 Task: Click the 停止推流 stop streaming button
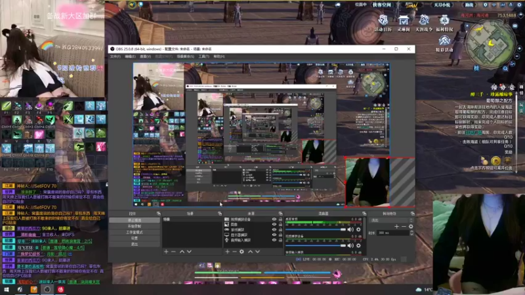tap(135, 220)
